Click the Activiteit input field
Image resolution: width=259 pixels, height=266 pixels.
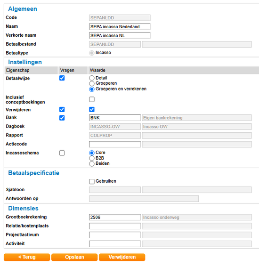pyautogui.click(x=115, y=244)
